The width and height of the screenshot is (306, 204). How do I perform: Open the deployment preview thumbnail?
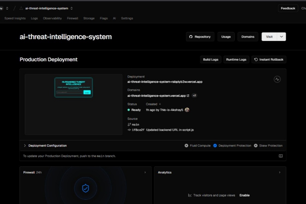point(74,104)
